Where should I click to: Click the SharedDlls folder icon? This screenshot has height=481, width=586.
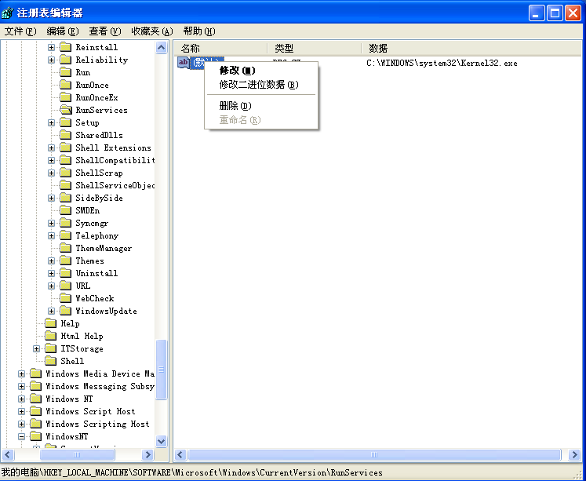pyautogui.click(x=65, y=135)
